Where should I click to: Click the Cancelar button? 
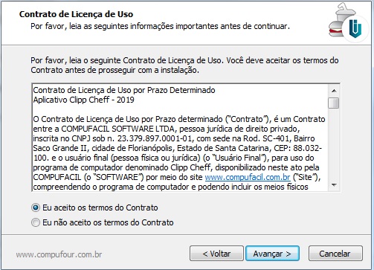click(x=335, y=254)
